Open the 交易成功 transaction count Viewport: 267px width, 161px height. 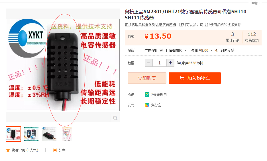point(252,37)
